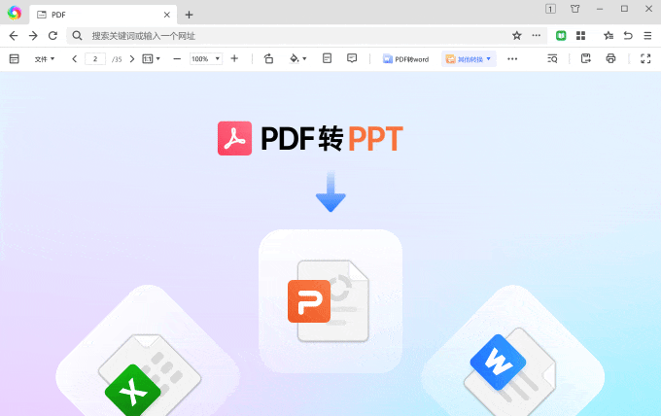Image resolution: width=661 pixels, height=416 pixels.
Task: Open the highlight color fill tool
Action: pyautogui.click(x=297, y=59)
